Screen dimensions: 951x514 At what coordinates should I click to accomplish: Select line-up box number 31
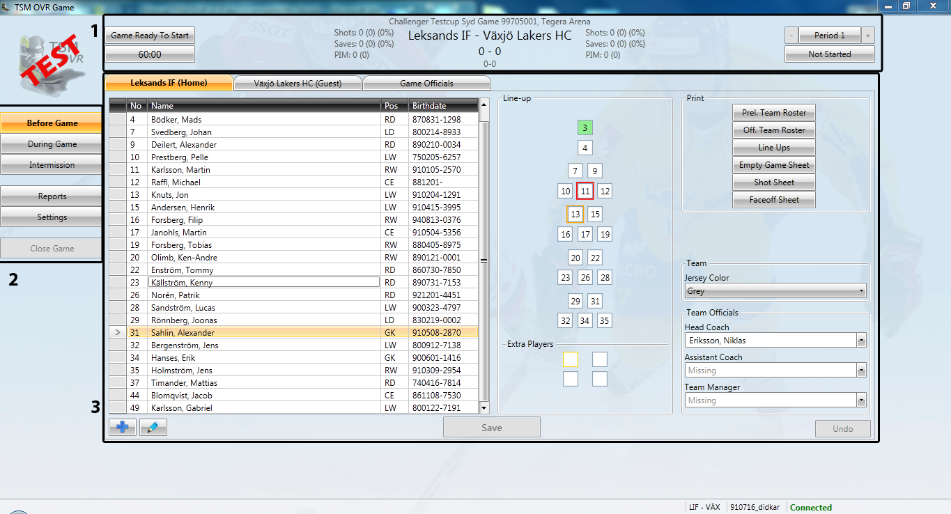(594, 301)
